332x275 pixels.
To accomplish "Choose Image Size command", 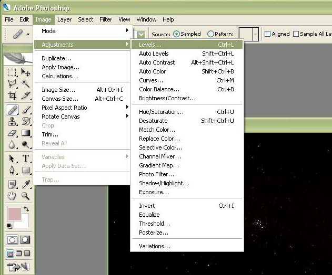I will click(x=82, y=90).
